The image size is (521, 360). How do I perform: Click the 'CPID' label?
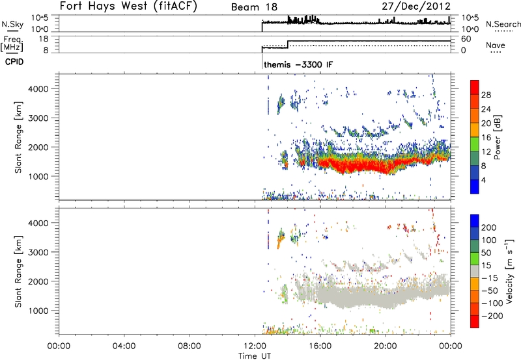(14, 62)
